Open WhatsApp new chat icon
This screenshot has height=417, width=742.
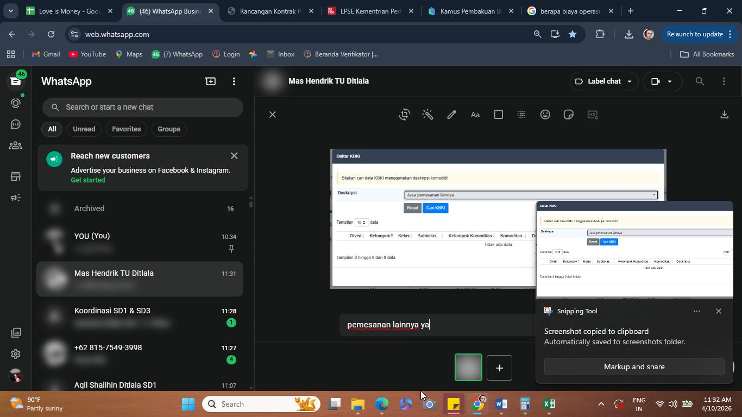(x=210, y=81)
